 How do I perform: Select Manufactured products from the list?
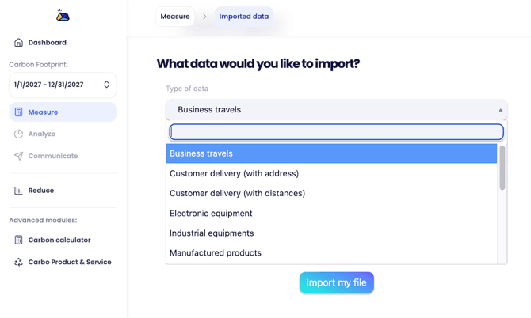point(216,253)
